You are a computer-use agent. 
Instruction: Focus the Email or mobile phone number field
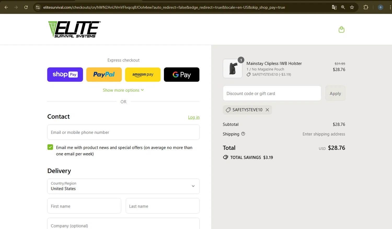(123, 132)
